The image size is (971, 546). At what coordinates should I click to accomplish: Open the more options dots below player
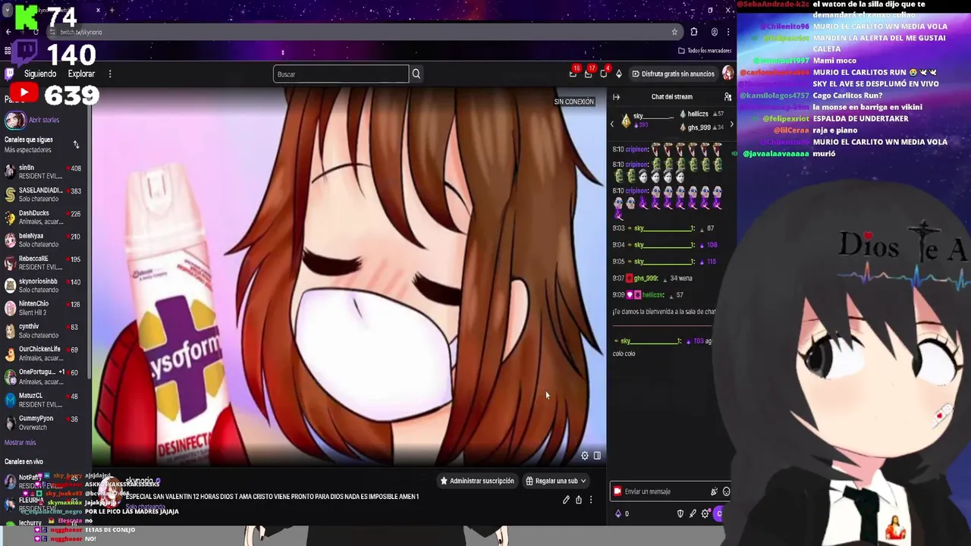591,500
